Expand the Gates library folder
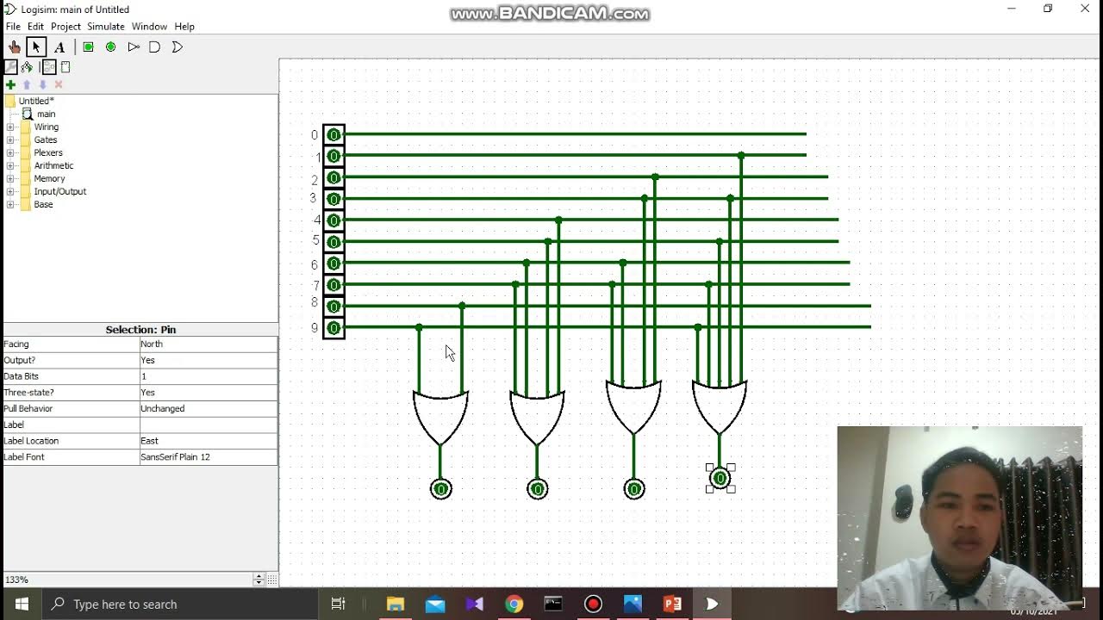The height and width of the screenshot is (620, 1103). point(10,139)
